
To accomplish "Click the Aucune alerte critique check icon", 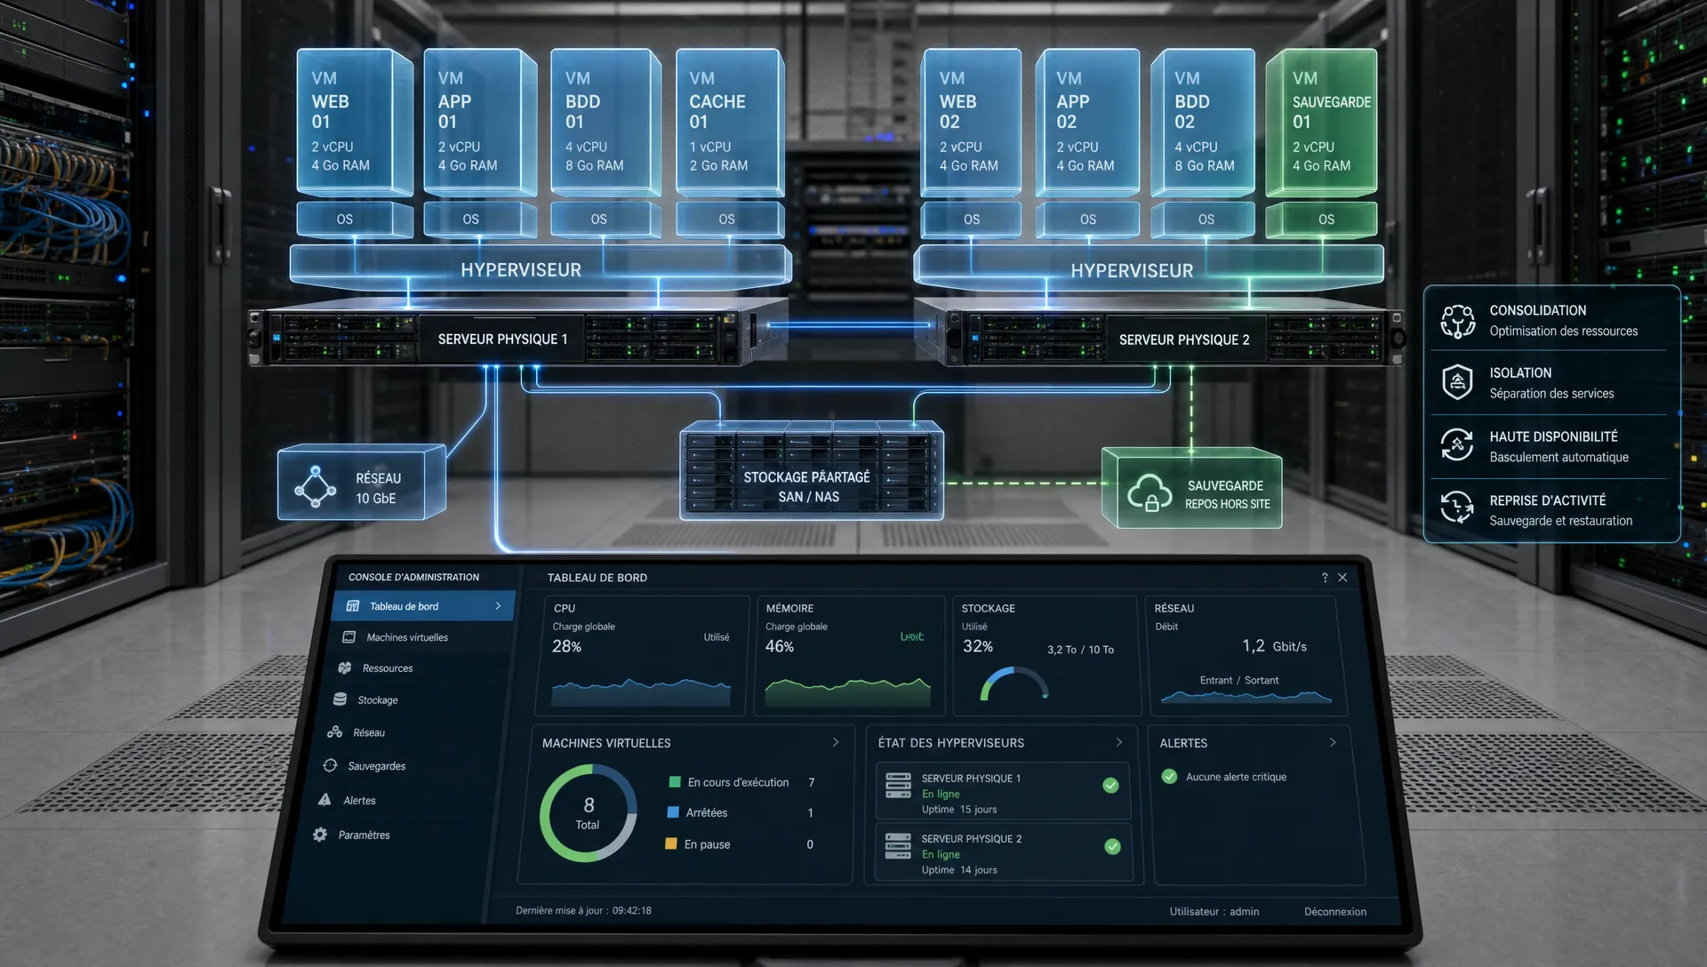I will click(x=1169, y=777).
